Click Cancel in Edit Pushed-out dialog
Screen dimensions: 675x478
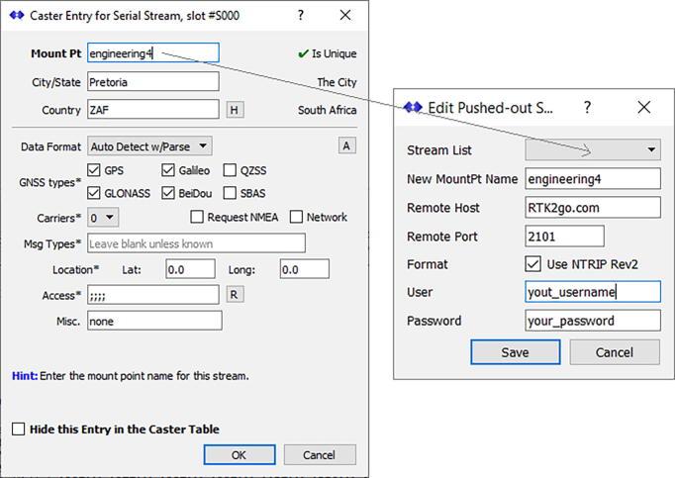(614, 352)
